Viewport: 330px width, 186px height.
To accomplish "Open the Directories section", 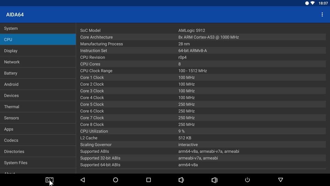I will (38, 151).
